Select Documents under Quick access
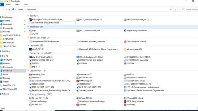 [8, 28]
